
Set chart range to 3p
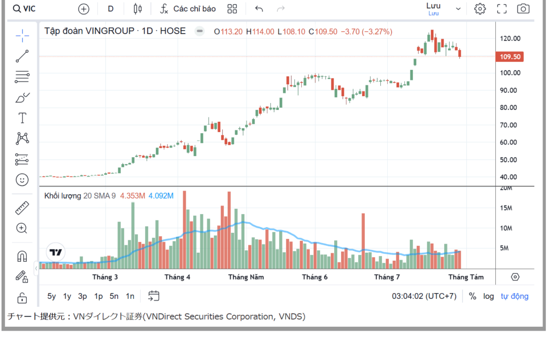82,296
